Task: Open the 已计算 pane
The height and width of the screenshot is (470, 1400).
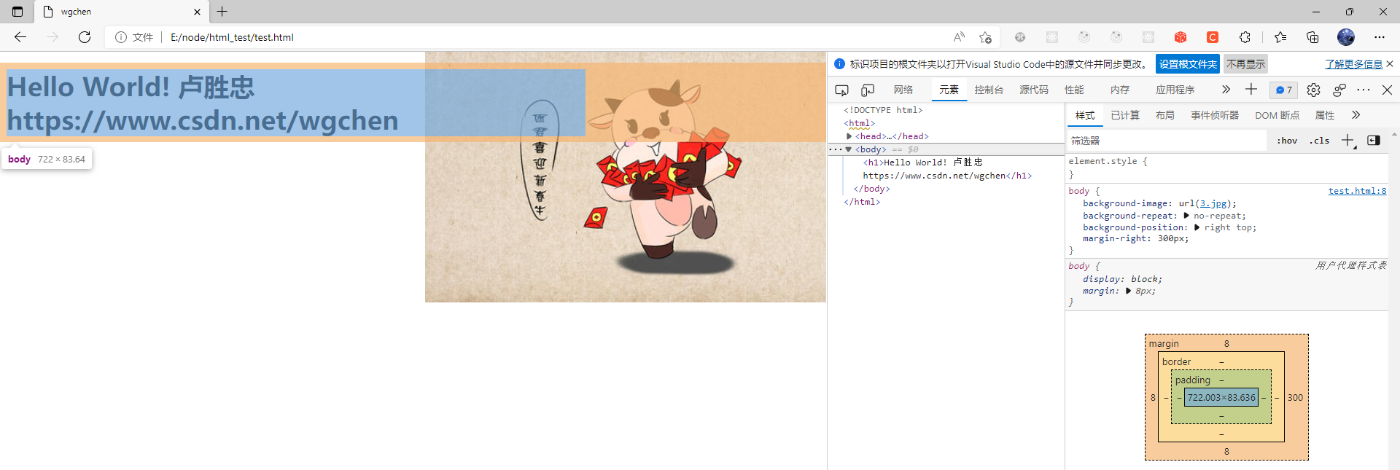Action: point(1125,115)
